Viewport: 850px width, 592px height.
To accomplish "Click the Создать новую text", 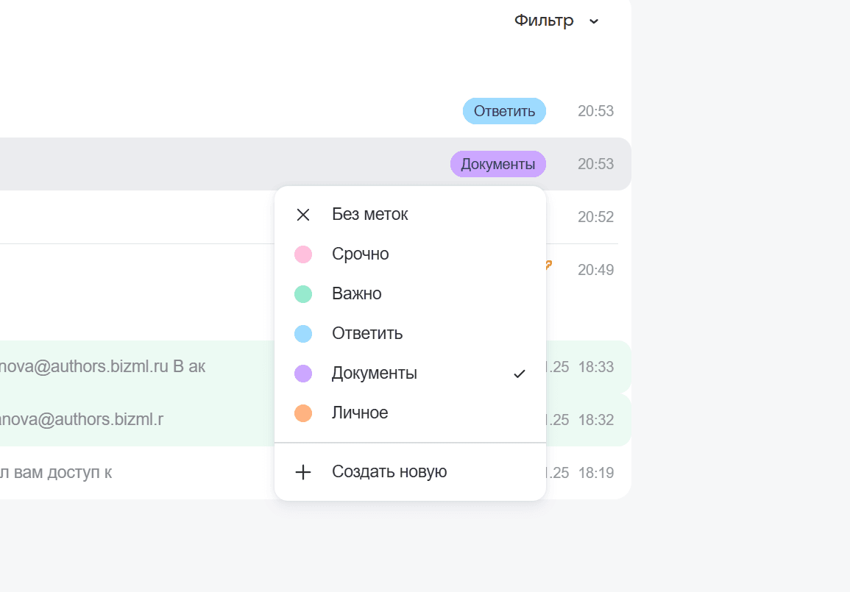I will 389,472.
